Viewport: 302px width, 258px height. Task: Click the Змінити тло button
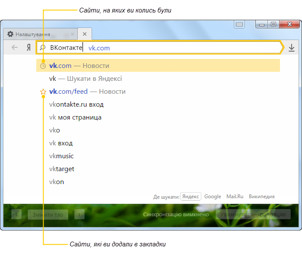(48, 215)
